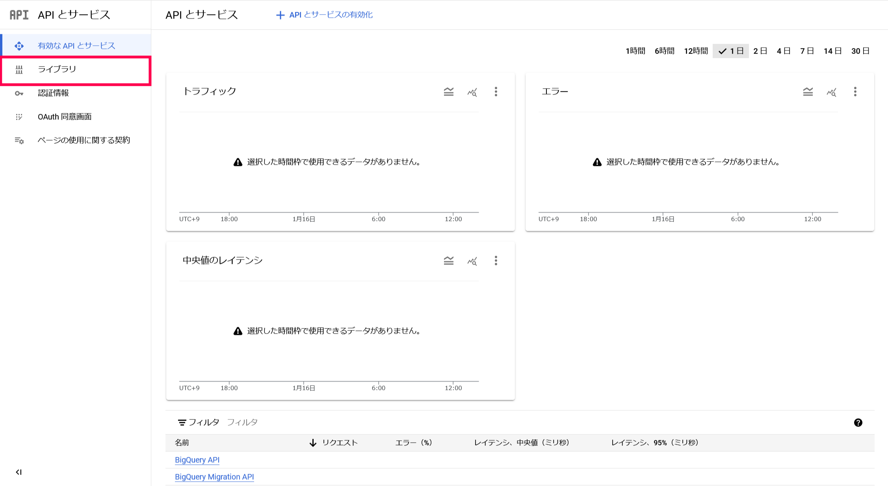This screenshot has width=888, height=486.
Task: Select BigQuery Migration API in the table
Action: coord(215,477)
